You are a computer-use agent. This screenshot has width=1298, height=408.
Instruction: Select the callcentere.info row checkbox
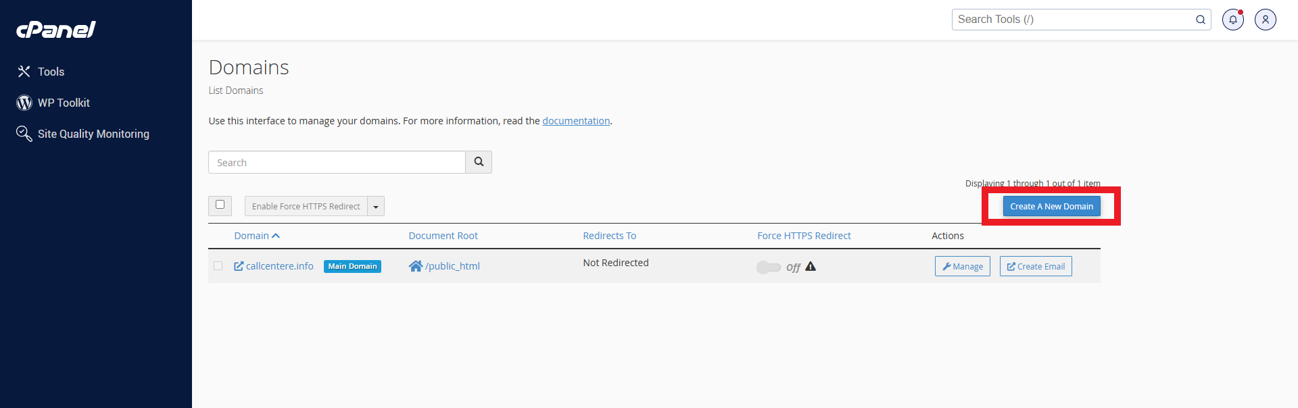click(x=218, y=266)
